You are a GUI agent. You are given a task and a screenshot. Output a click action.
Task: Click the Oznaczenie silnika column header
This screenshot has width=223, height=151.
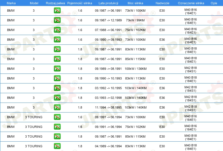tap(191, 3)
